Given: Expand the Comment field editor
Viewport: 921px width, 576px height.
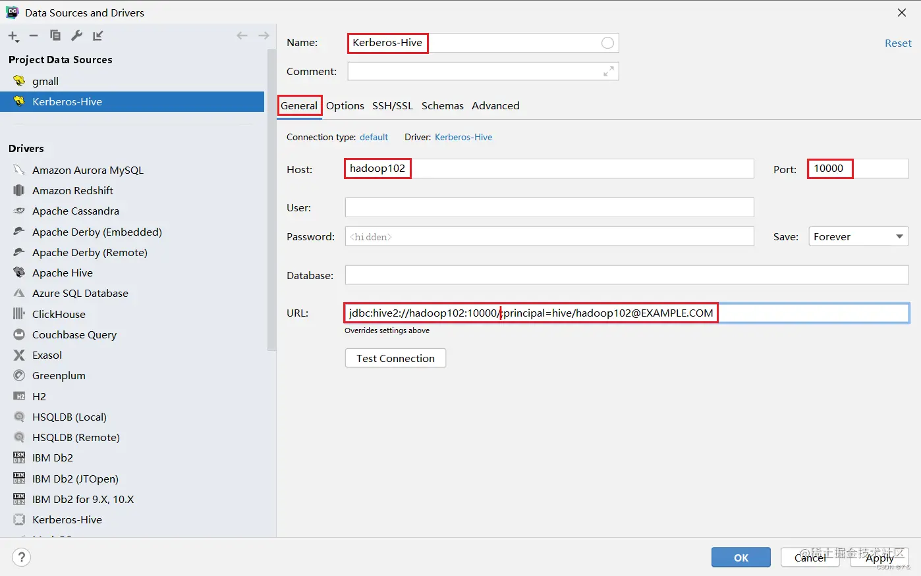Looking at the screenshot, I should click(x=609, y=71).
